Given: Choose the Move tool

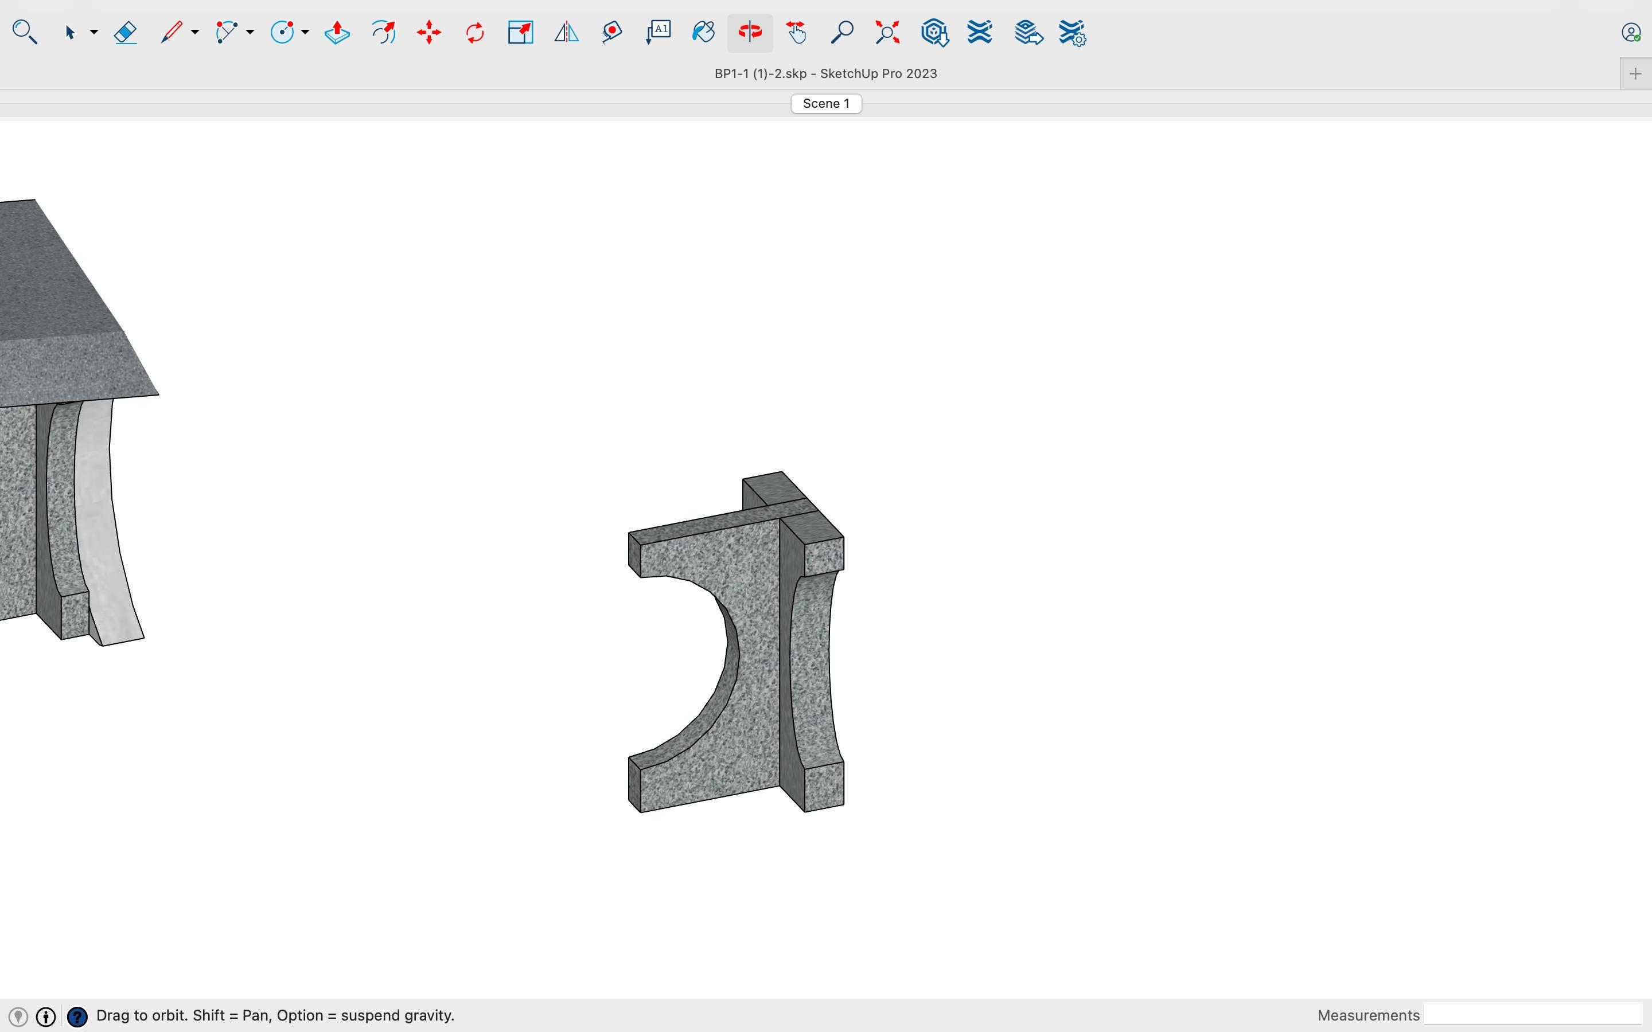Looking at the screenshot, I should coord(428,32).
